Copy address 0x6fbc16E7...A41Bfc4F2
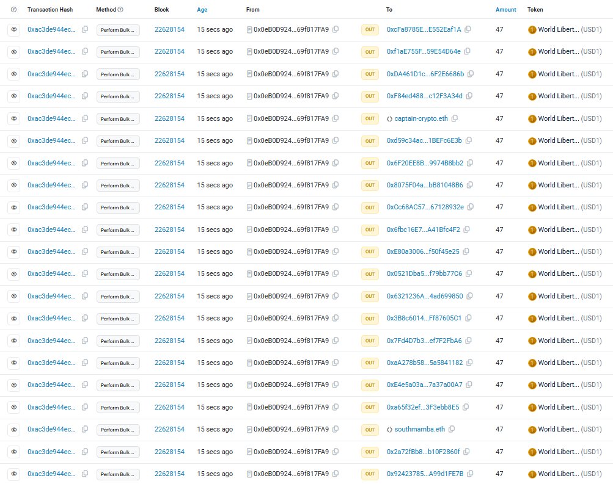This screenshot has width=613, height=484. pos(467,229)
